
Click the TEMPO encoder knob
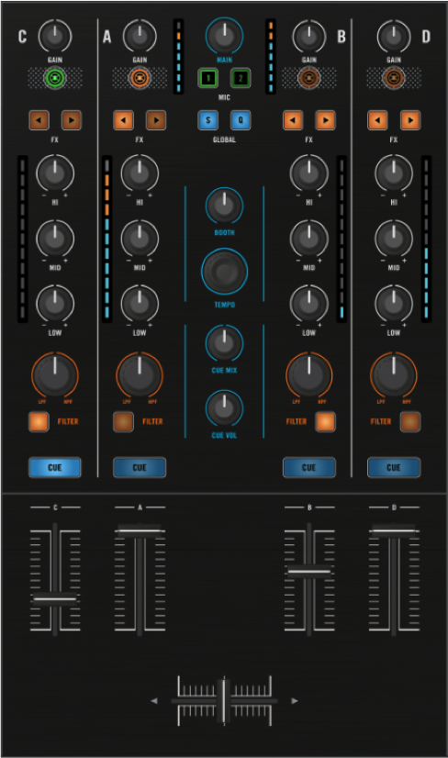click(x=224, y=272)
